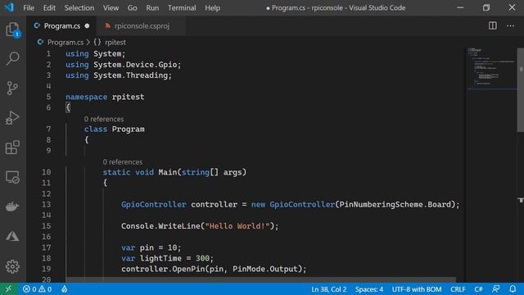The height and width of the screenshot is (295, 524).
Task: Click the code minimap preview
Action: 491,69
